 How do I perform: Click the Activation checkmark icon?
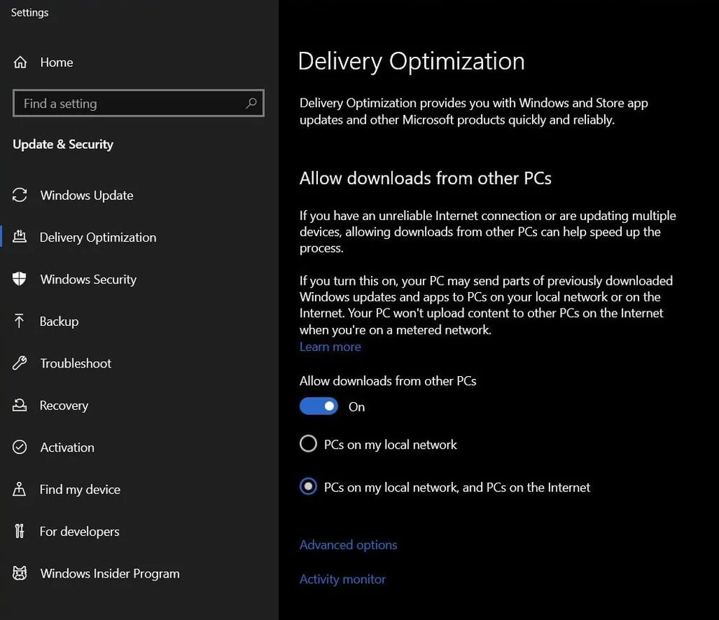[18, 447]
